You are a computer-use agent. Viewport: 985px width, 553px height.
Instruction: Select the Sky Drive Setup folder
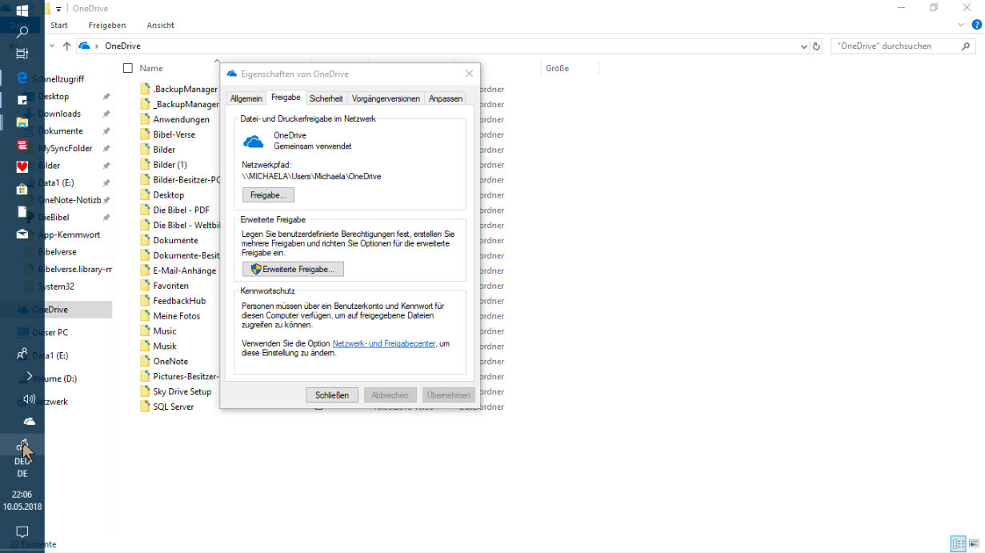182,391
